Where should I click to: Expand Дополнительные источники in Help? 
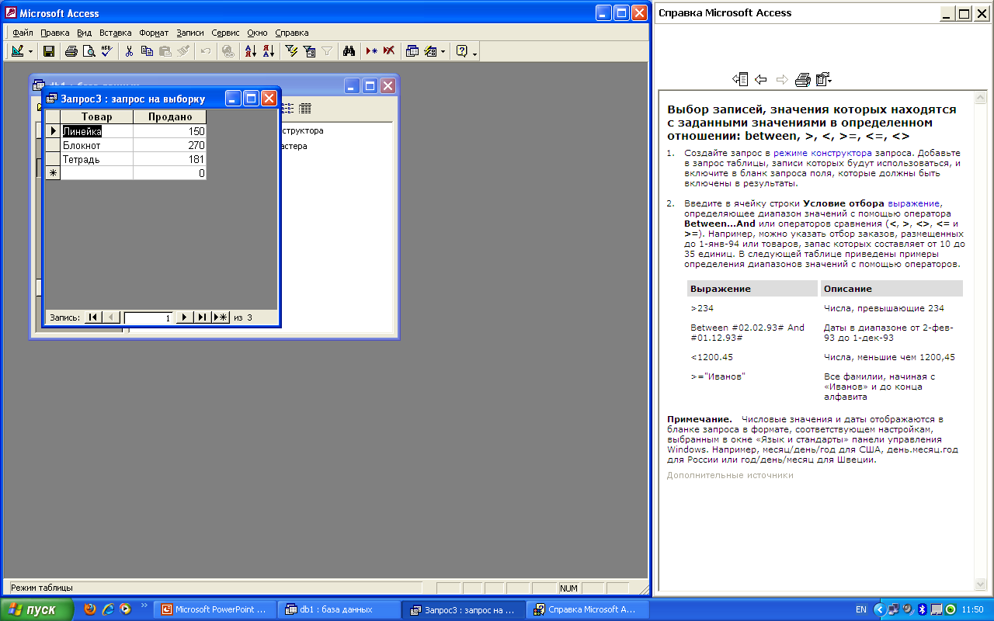pos(730,475)
